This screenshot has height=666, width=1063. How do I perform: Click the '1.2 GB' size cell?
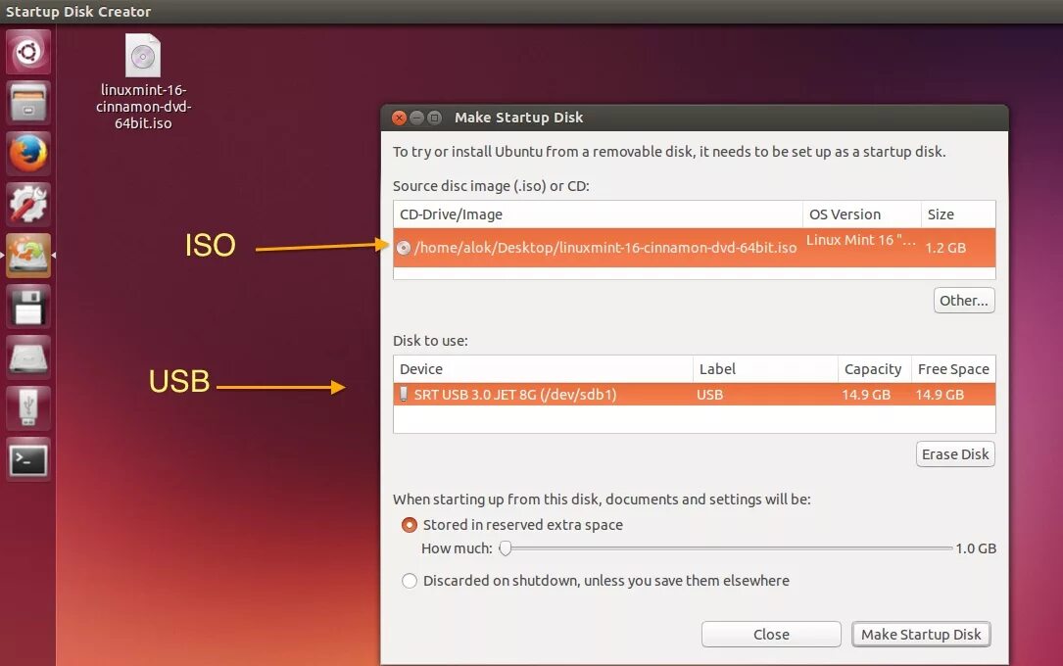click(x=945, y=248)
